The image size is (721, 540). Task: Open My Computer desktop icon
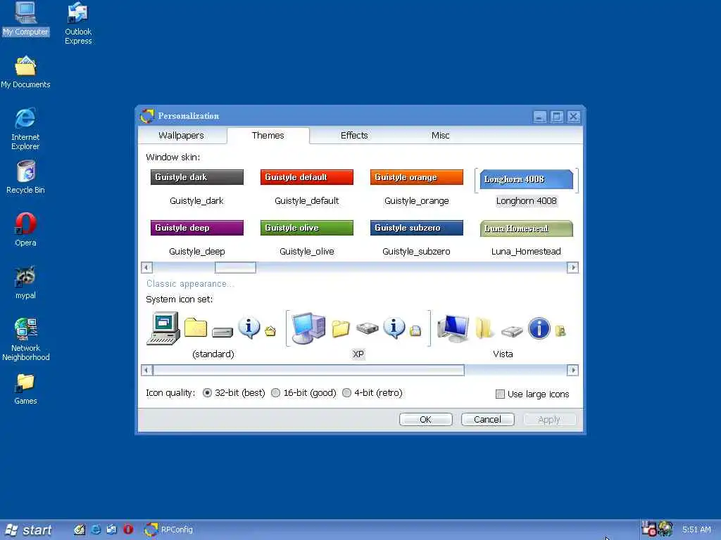coord(25,18)
